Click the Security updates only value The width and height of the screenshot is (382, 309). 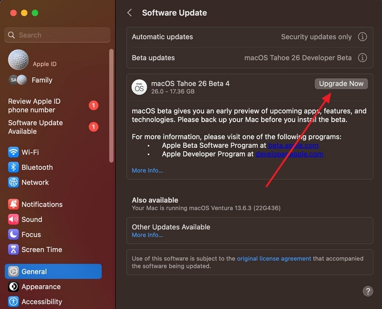316,37
